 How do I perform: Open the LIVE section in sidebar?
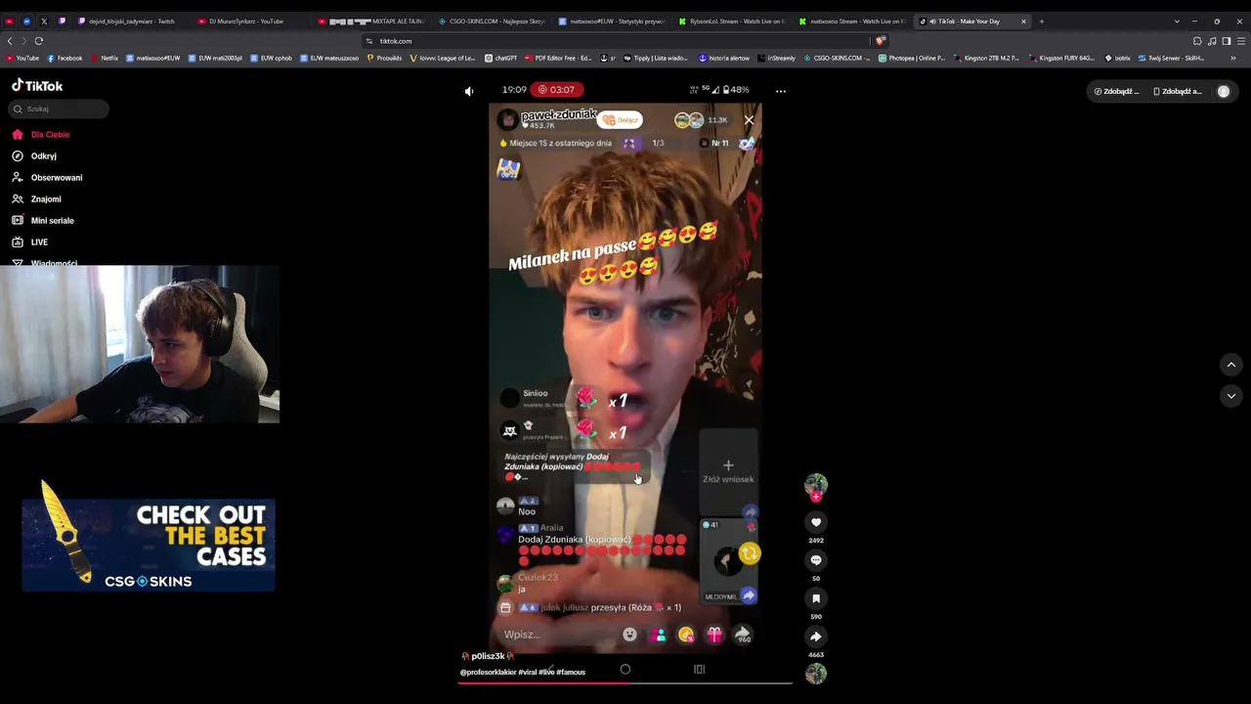point(29,242)
